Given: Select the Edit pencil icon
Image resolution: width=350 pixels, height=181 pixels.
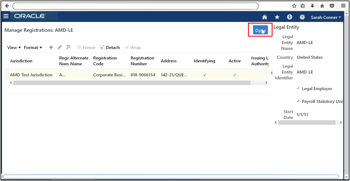Looking at the screenshot, I should point(59,47).
